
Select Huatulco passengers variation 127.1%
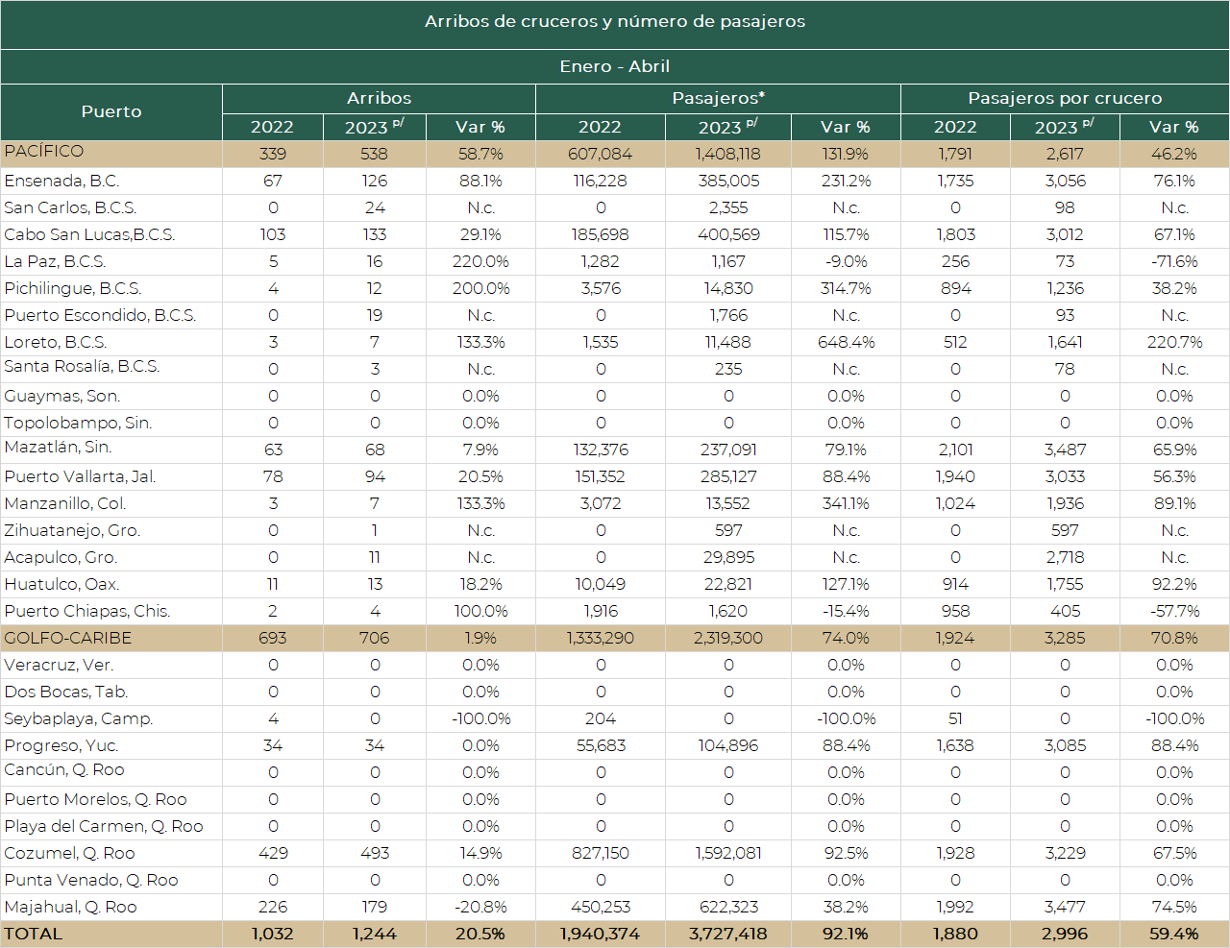point(846,584)
